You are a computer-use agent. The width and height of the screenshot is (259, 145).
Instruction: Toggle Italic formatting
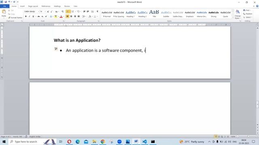click(x=30, y=17)
